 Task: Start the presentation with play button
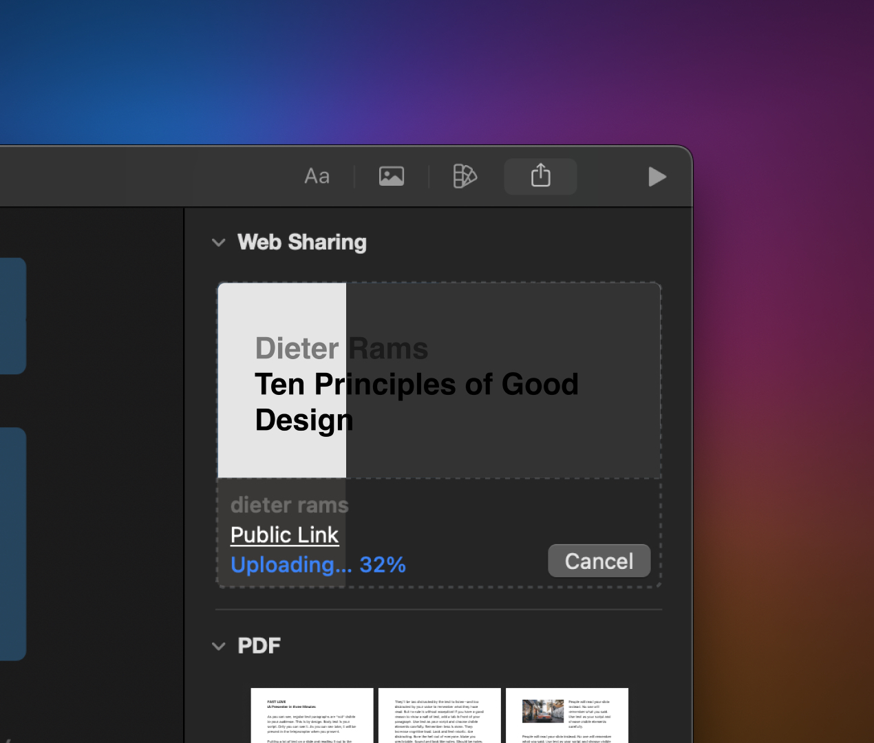(x=657, y=177)
